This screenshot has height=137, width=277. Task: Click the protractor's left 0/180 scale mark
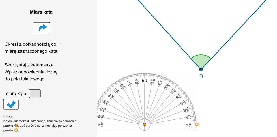point(99,125)
